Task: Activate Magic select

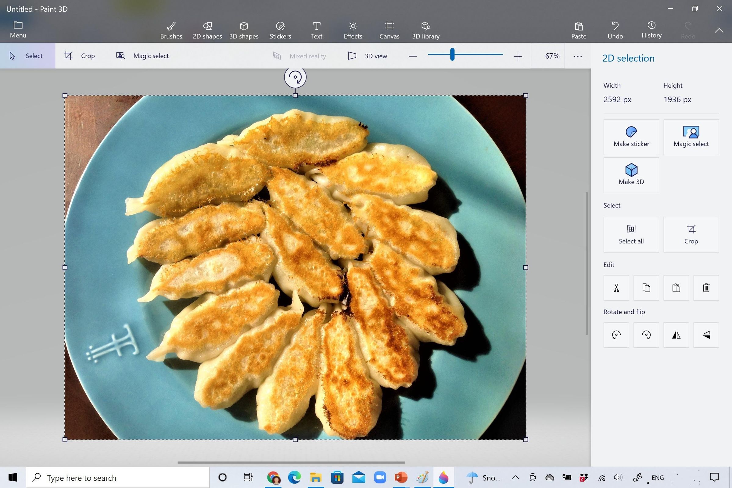Action: (x=142, y=56)
